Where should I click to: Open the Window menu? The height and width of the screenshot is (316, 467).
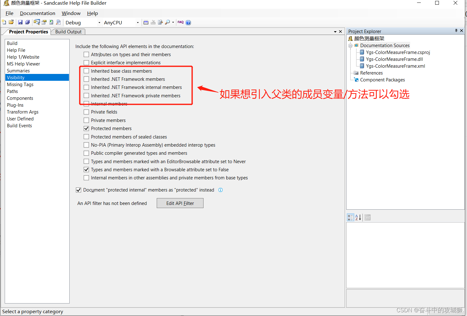(x=71, y=13)
